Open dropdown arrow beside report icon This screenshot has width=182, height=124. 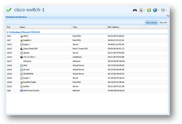(x=144, y=10)
